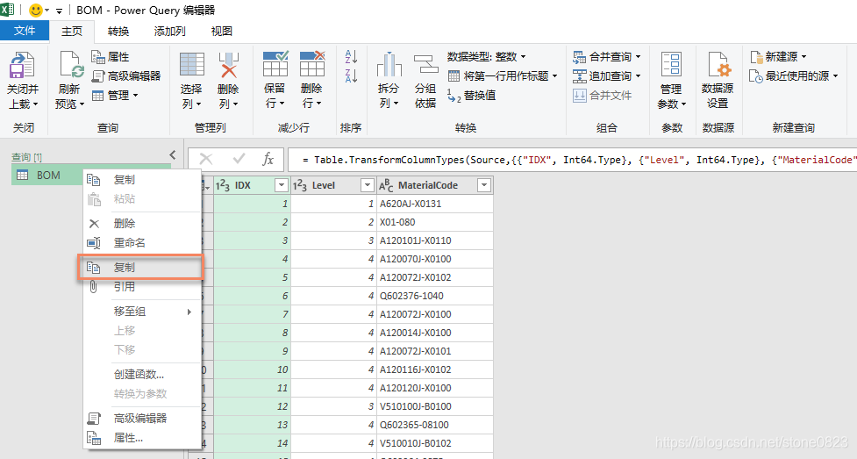
Task: Click the Keep Rows (保留行) icon
Action: [x=275, y=64]
